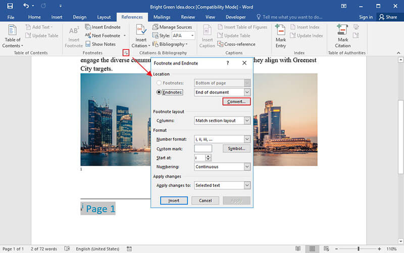The width and height of the screenshot is (404, 253).
Task: Undo the last action in Quick Access
Action: click(26, 6)
